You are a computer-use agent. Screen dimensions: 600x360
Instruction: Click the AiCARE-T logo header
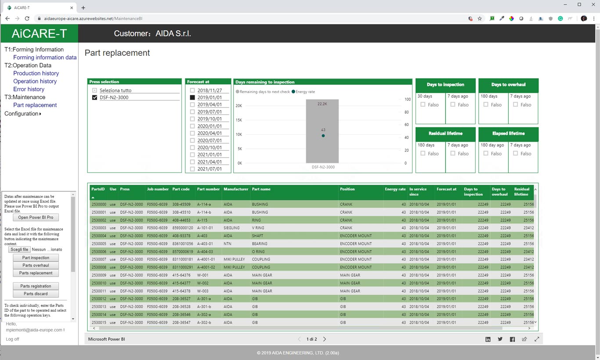click(40, 33)
